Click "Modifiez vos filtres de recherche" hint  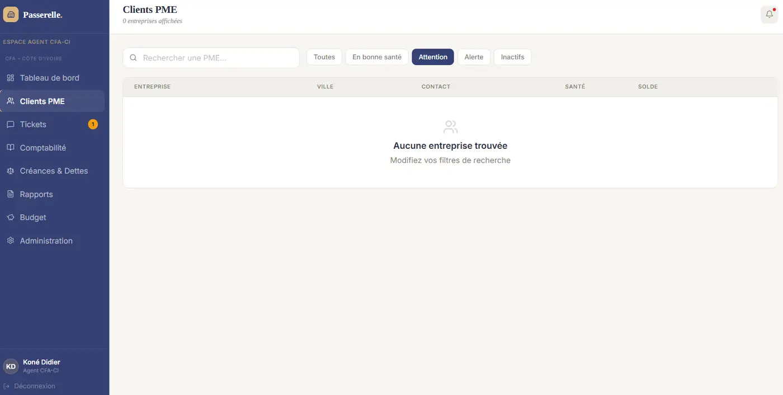click(x=450, y=160)
